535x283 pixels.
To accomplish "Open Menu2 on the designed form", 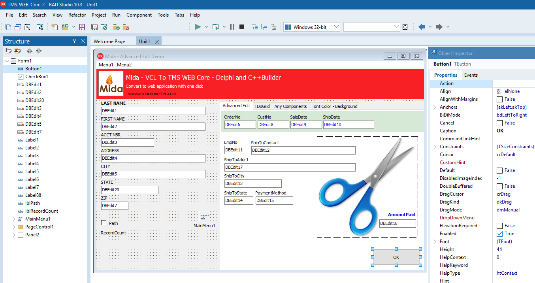I will coord(124,65).
